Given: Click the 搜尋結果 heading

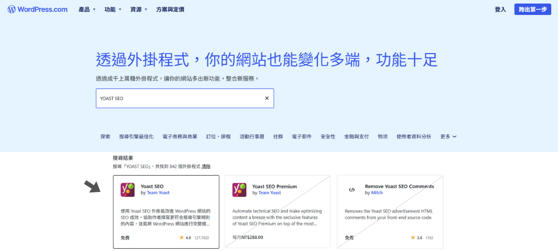Looking at the screenshot, I should click(x=123, y=158).
